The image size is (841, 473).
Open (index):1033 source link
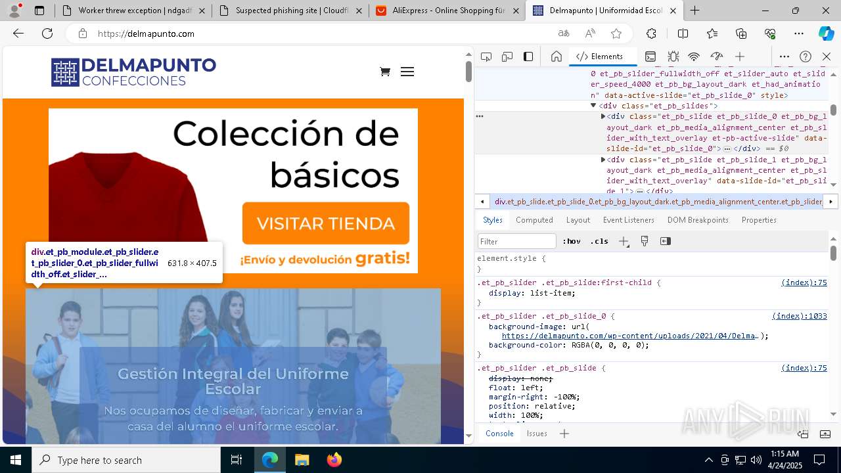point(799,316)
